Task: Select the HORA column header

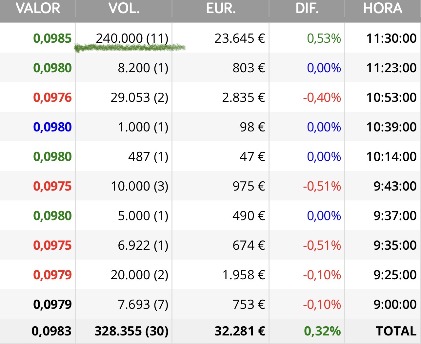Action: pyautogui.click(x=383, y=8)
